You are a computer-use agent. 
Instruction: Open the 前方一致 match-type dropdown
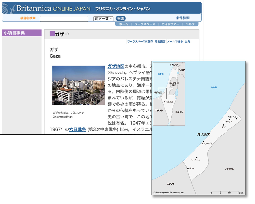click(103, 19)
